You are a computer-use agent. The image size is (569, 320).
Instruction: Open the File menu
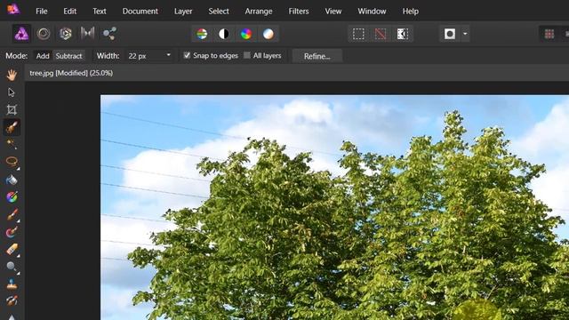click(x=42, y=12)
